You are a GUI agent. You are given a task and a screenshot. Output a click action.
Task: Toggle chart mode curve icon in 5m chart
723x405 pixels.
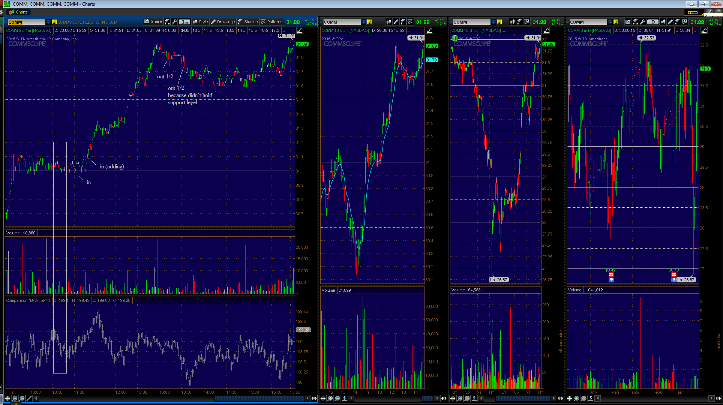430,30
